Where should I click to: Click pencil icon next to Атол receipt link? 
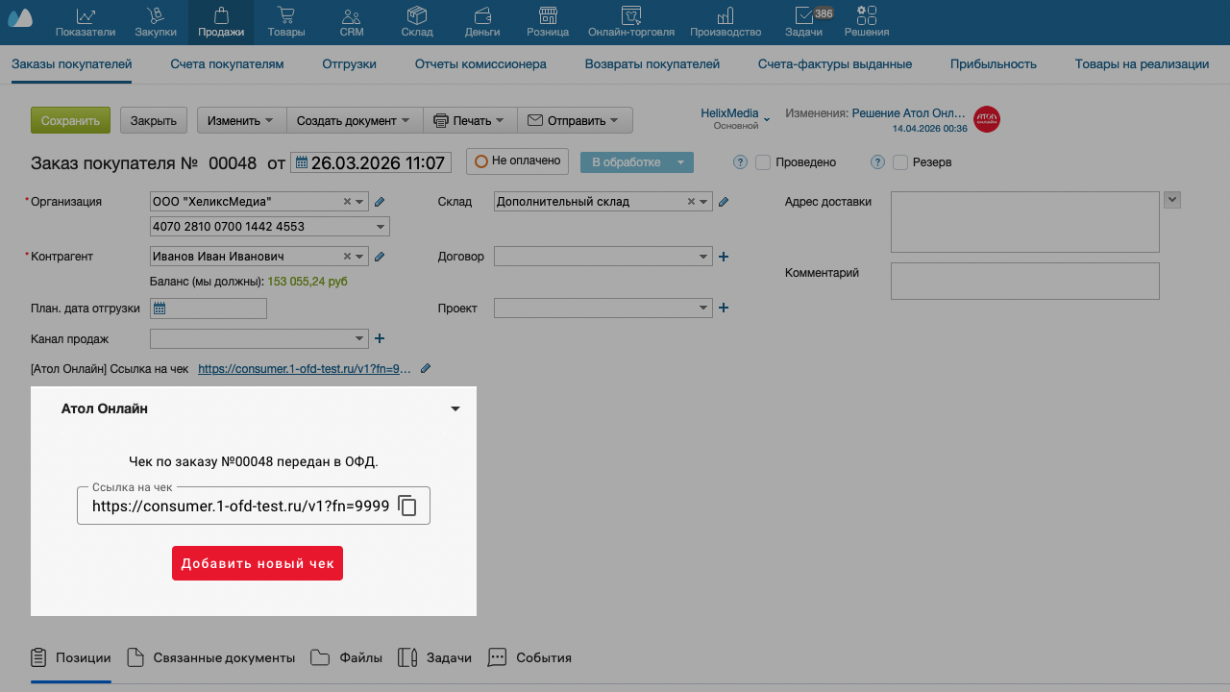click(426, 368)
